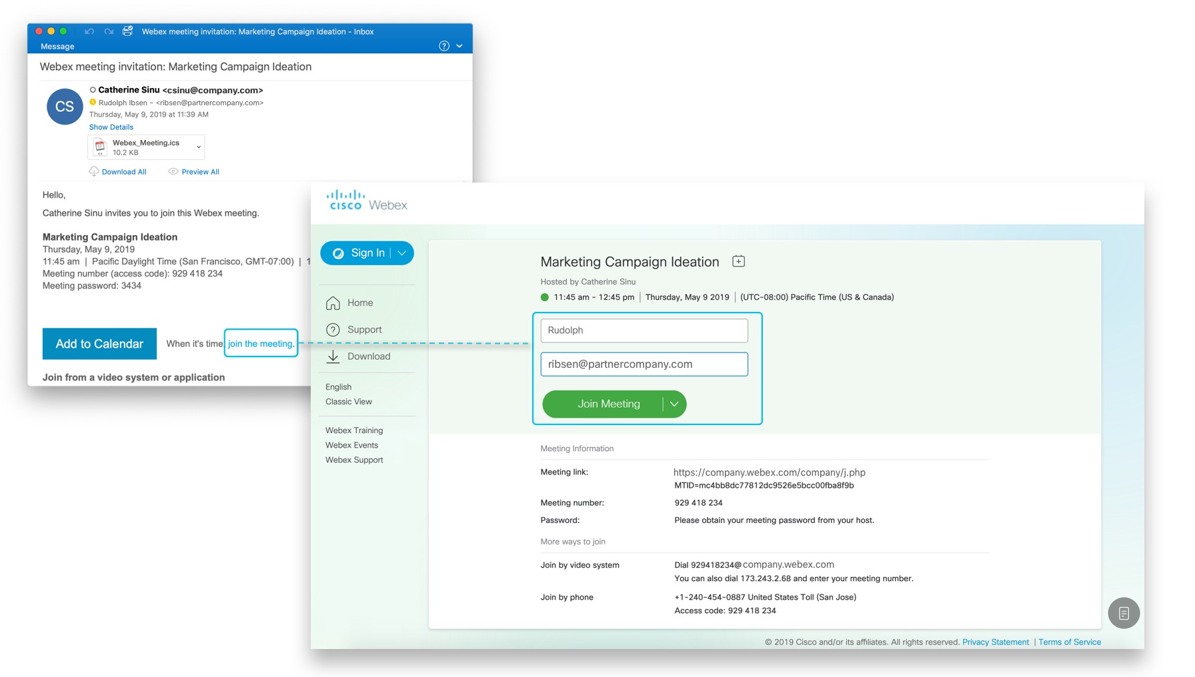Click Hosted by Catherine Sinu text
Image resolution: width=1195 pixels, height=677 pixels.
[588, 283]
